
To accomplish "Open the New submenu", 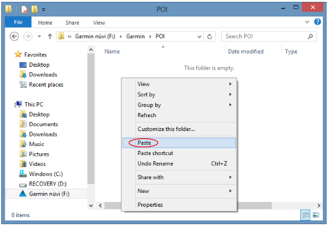I will (x=179, y=191).
